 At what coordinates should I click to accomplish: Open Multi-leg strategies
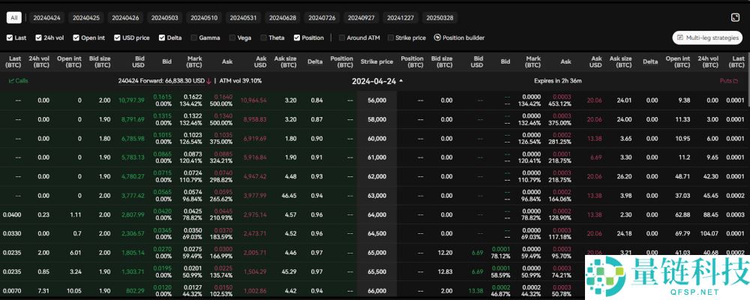(x=707, y=37)
